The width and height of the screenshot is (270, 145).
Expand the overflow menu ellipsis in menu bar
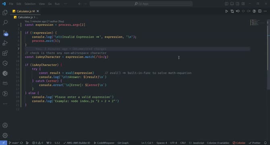pyautogui.click(x=65, y=4)
